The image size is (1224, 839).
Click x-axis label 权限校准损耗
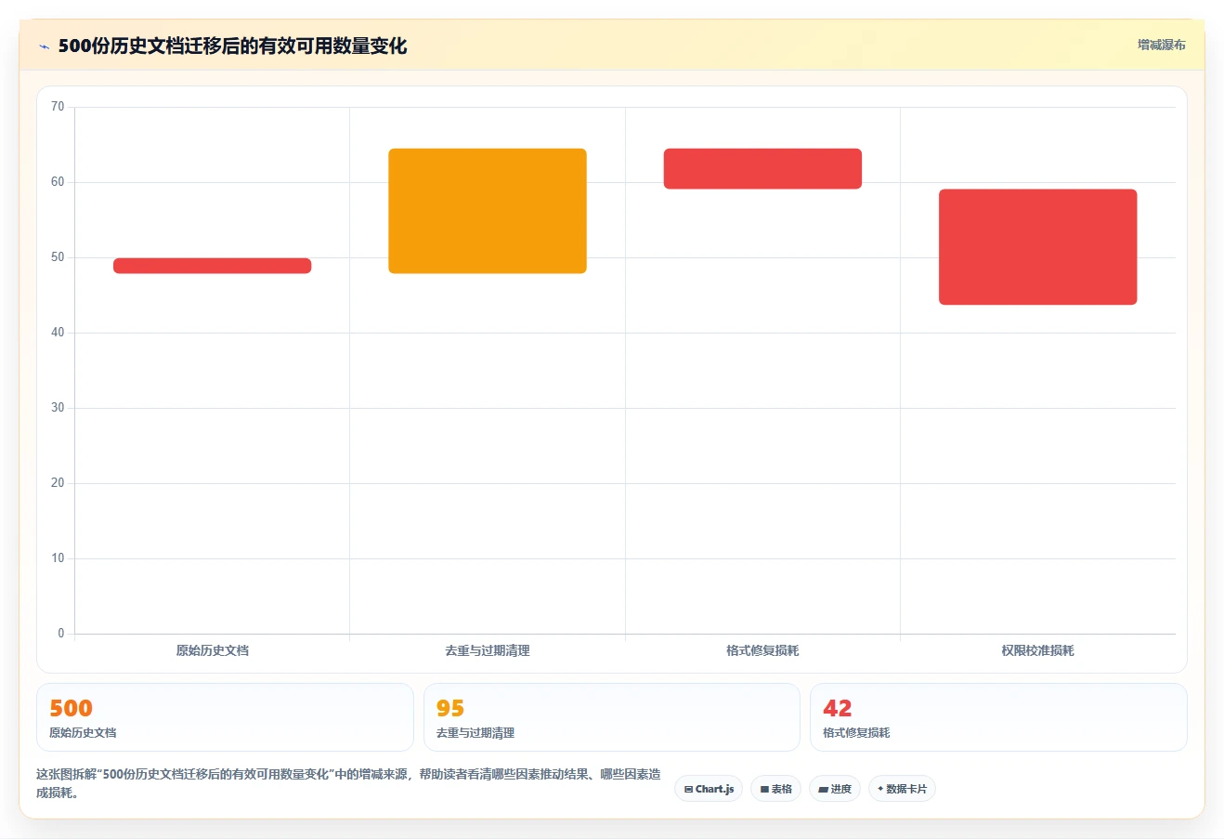coord(1038,650)
